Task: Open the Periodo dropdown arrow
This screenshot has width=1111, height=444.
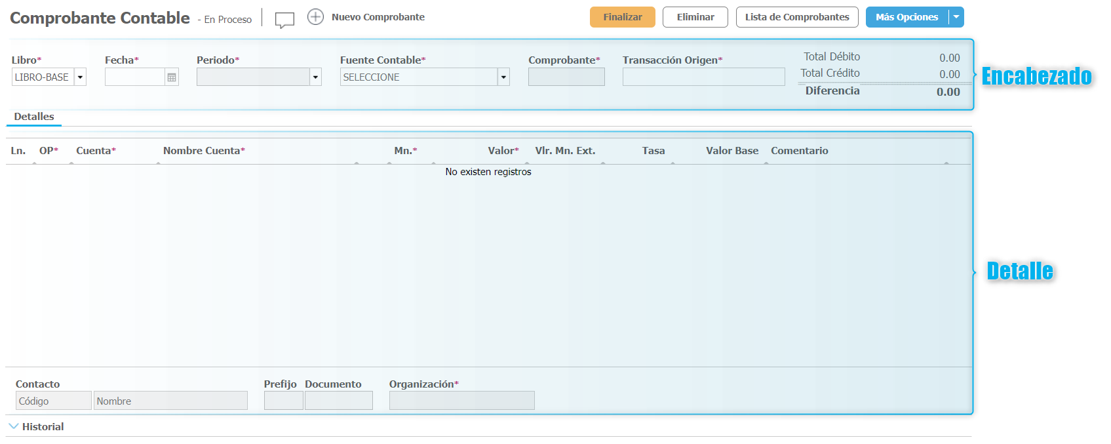Action: pos(315,77)
